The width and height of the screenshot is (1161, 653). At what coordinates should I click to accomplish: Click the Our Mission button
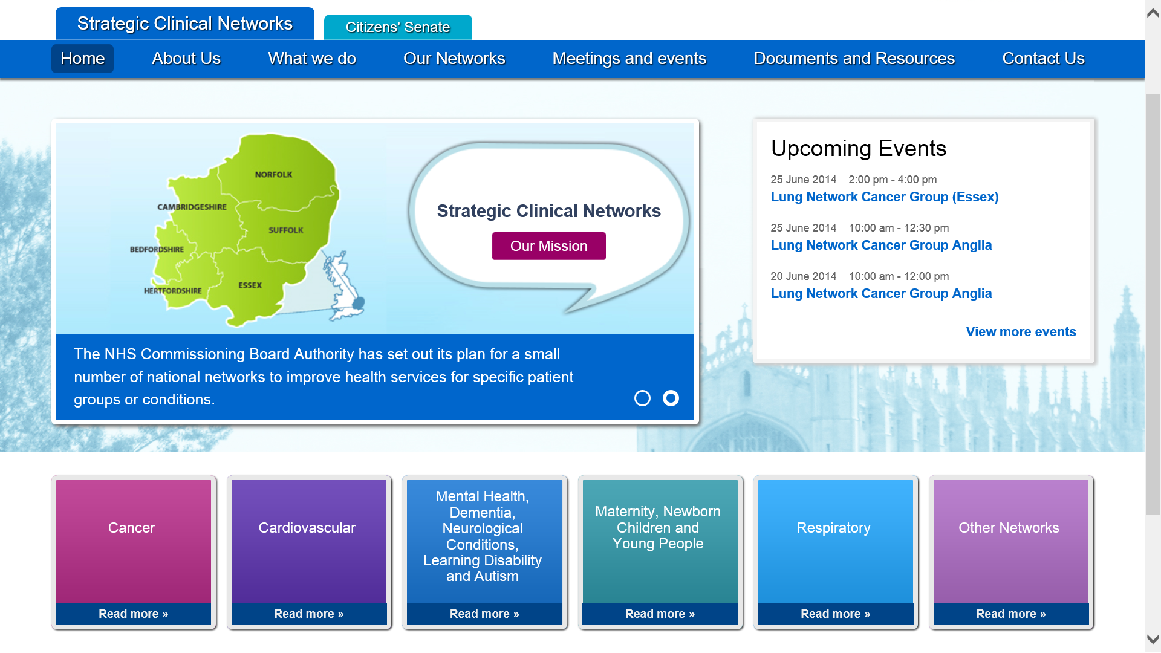[549, 246]
